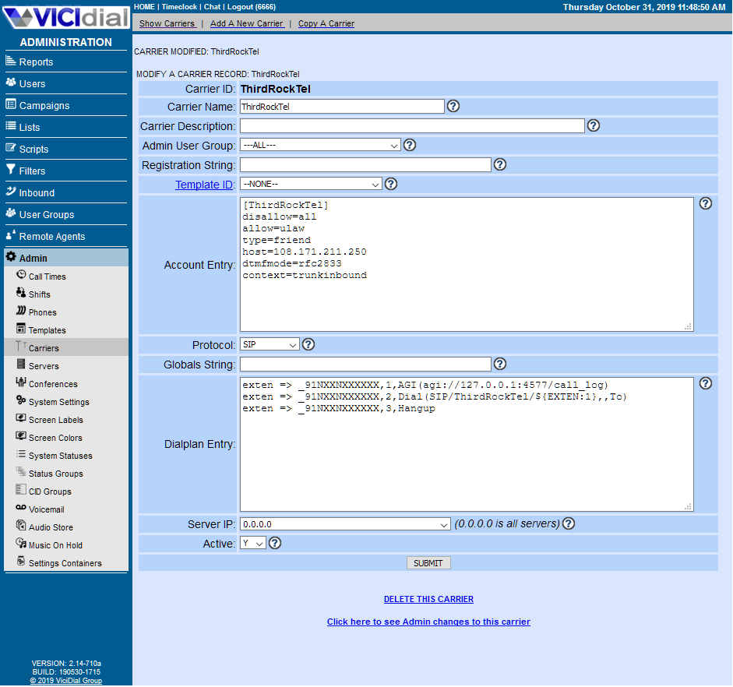Screen dimensions: 733x687
Task: Open help for Server IP setting
Action: coord(569,523)
